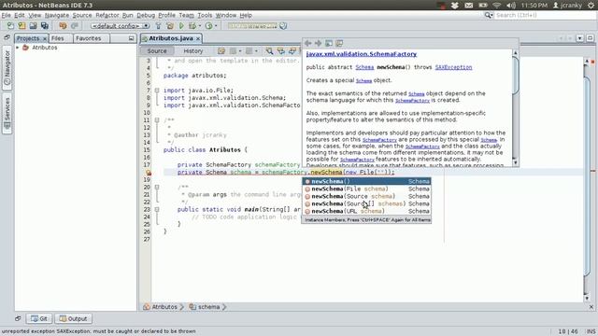The width and height of the screenshot is (598, 336).
Task: Open the editor documents list dropdown
Action: pyautogui.click(x=579, y=38)
